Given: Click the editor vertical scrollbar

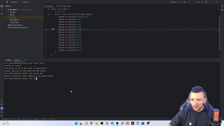Looking at the screenshot, I should (219, 33).
